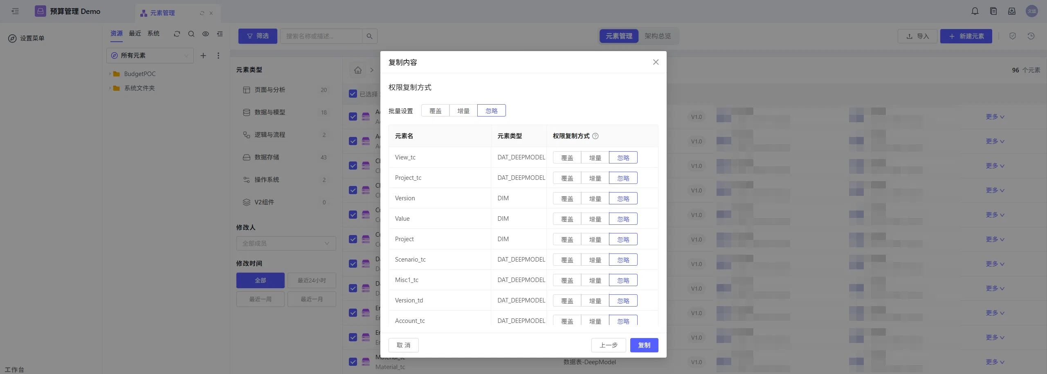Choose 增量 for Scenario_tc row

coord(595,260)
